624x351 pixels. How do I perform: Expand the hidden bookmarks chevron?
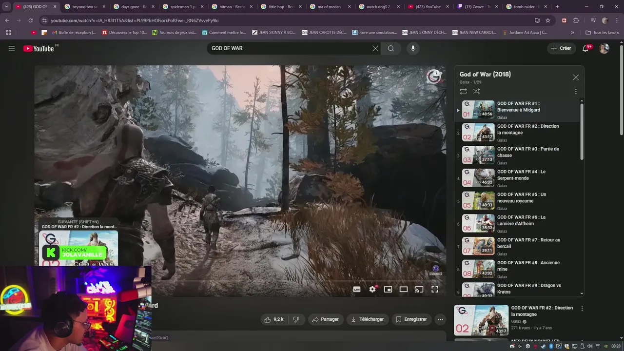(x=573, y=33)
